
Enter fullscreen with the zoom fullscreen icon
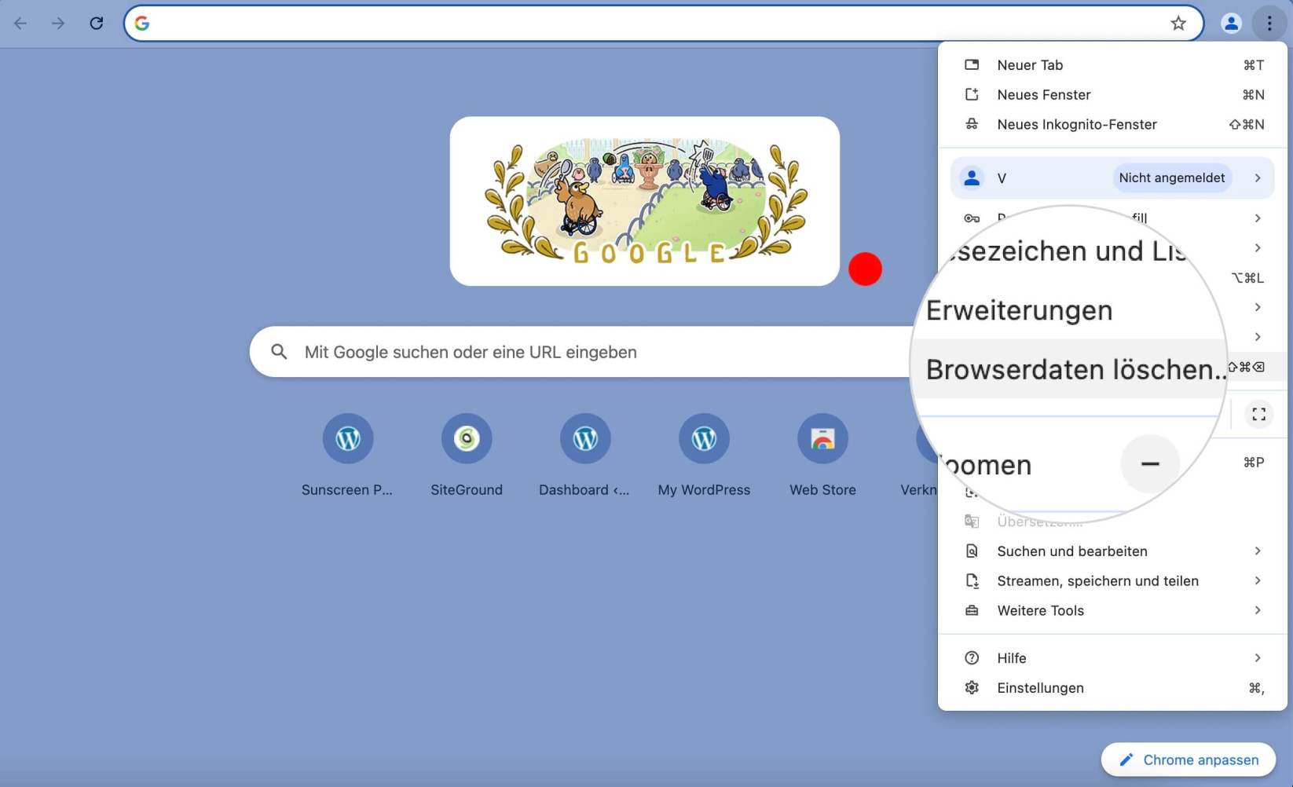[1258, 414]
